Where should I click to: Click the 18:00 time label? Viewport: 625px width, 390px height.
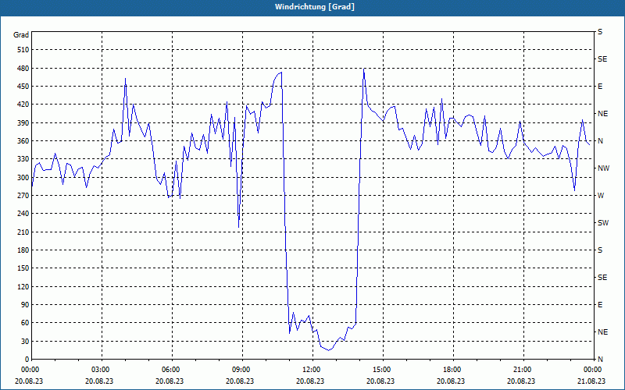pyautogui.click(x=452, y=370)
